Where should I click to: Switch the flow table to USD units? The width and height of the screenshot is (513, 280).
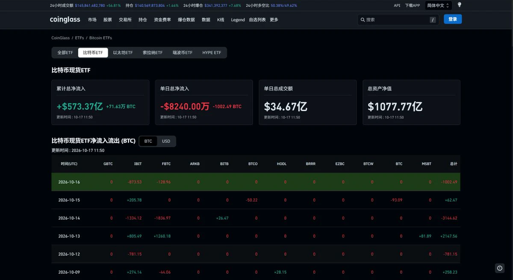click(x=166, y=141)
